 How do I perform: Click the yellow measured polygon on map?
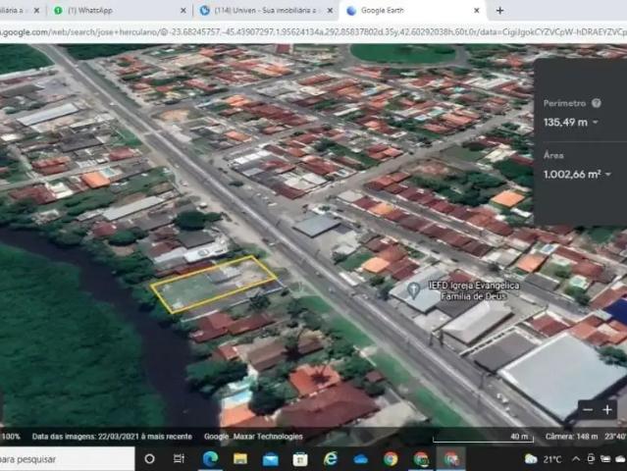(213, 285)
